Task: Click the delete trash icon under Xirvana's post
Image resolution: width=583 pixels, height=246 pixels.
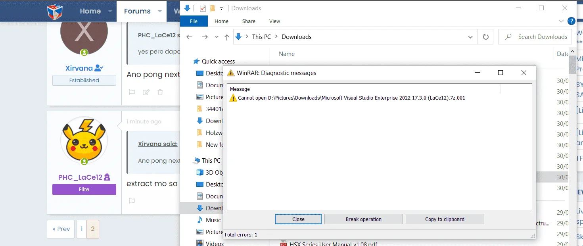Action: pyautogui.click(x=160, y=92)
